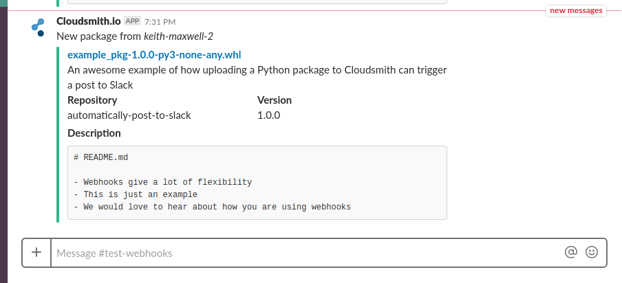
Task: Click the text 'New package from keith-maxwell-2'
Action: [x=135, y=36]
